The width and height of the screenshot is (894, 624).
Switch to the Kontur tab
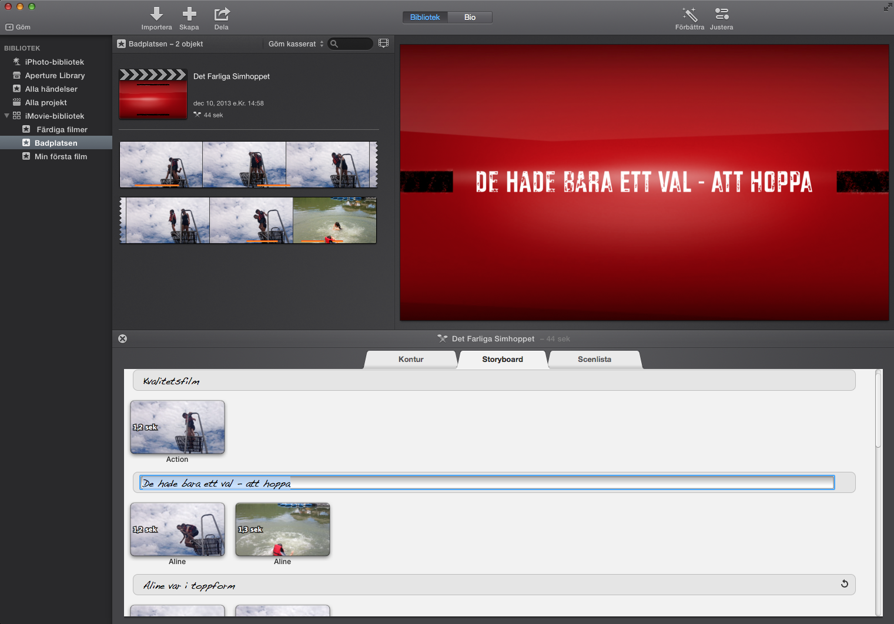tap(411, 360)
